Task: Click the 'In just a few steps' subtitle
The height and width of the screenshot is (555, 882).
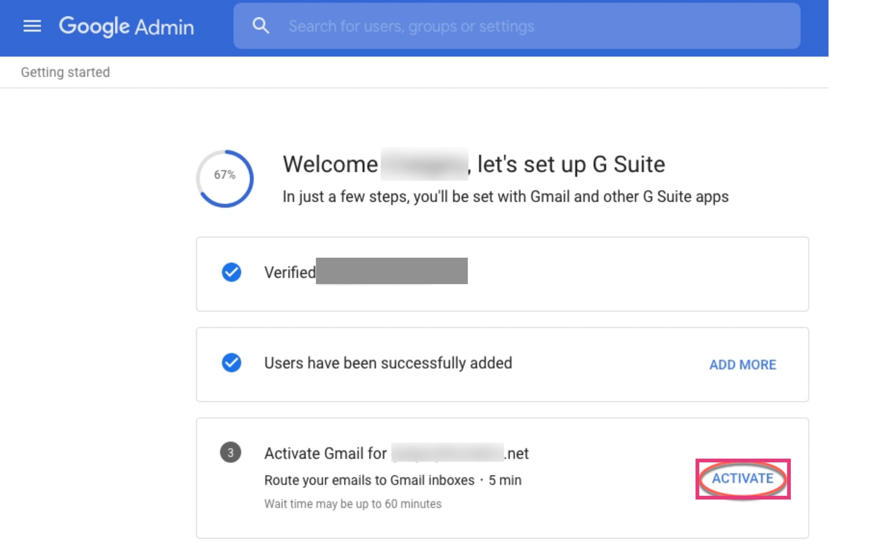Action: click(505, 197)
